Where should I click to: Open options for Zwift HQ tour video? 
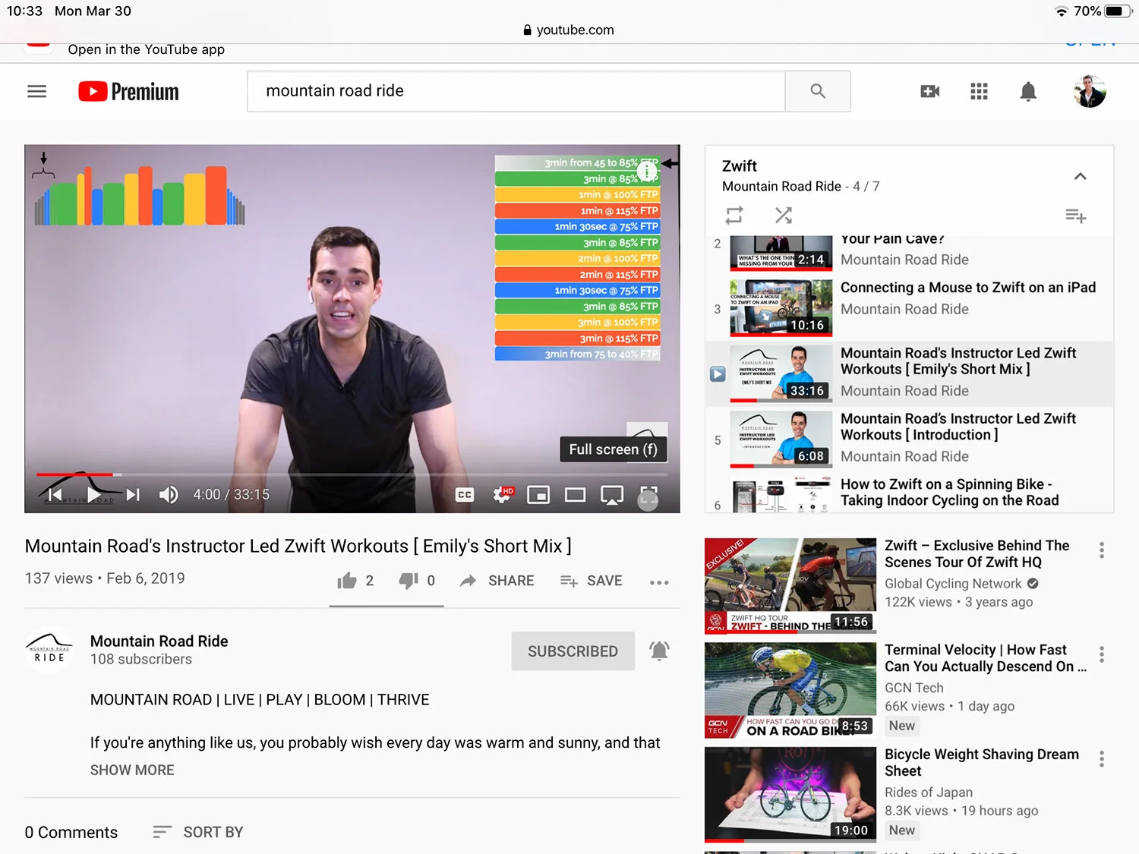point(1102,550)
